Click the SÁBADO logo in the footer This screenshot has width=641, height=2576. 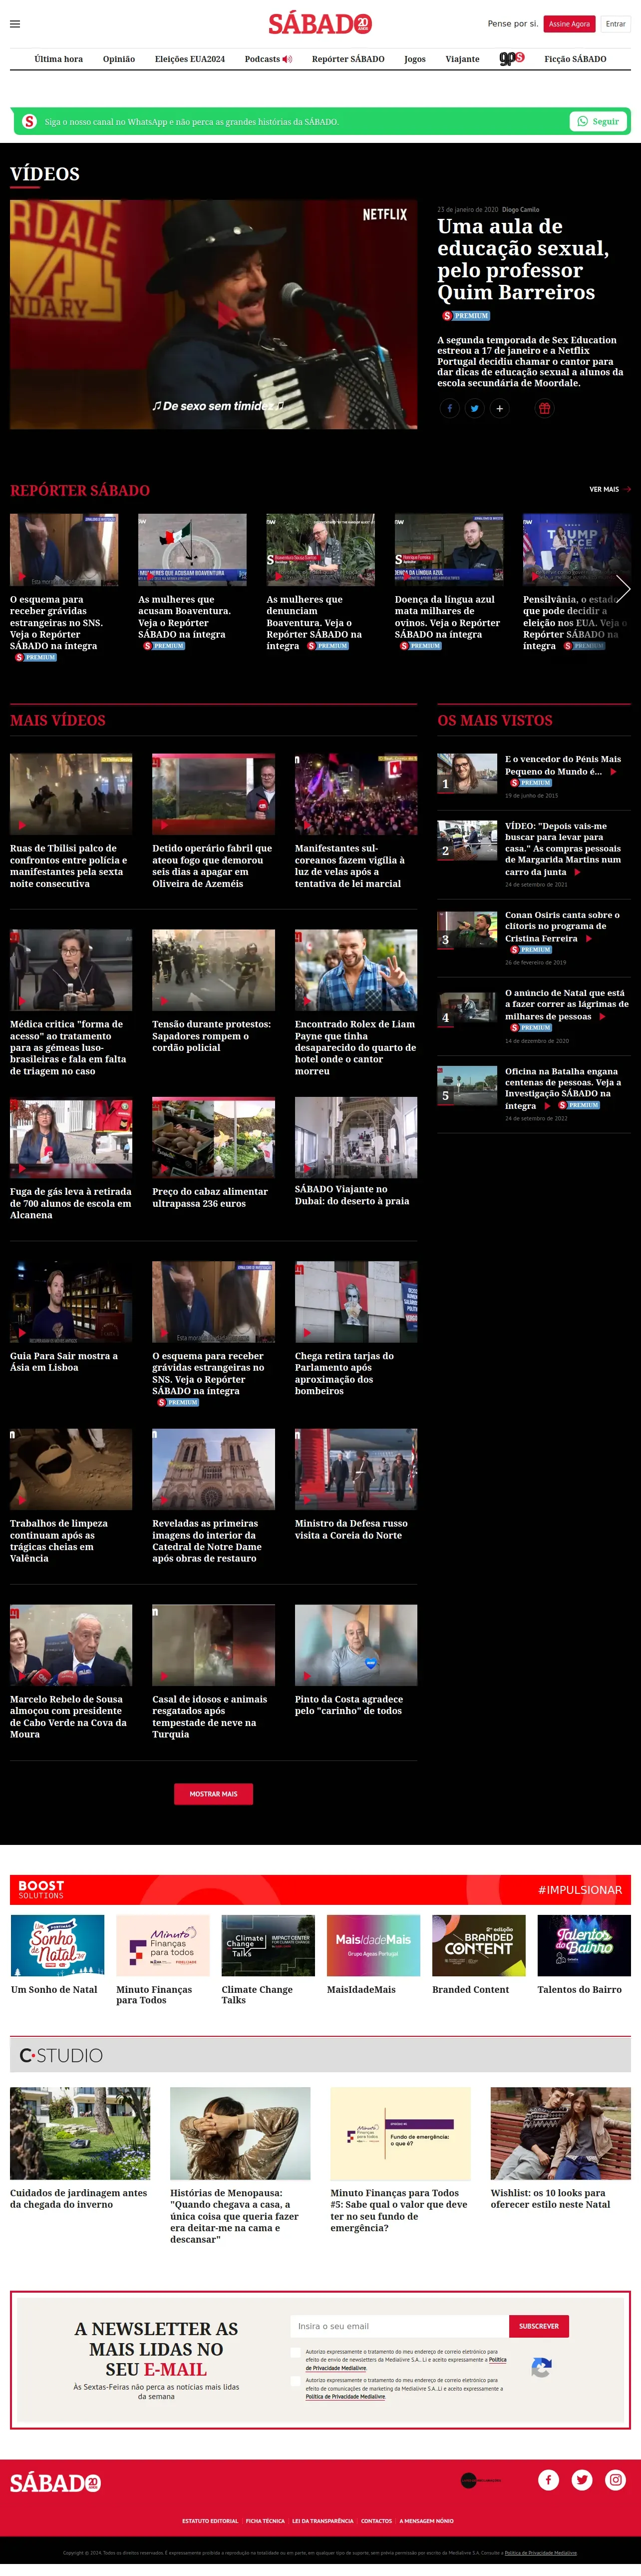[x=55, y=2482]
